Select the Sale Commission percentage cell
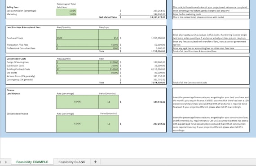The image size is (256, 166). [x=66, y=11]
